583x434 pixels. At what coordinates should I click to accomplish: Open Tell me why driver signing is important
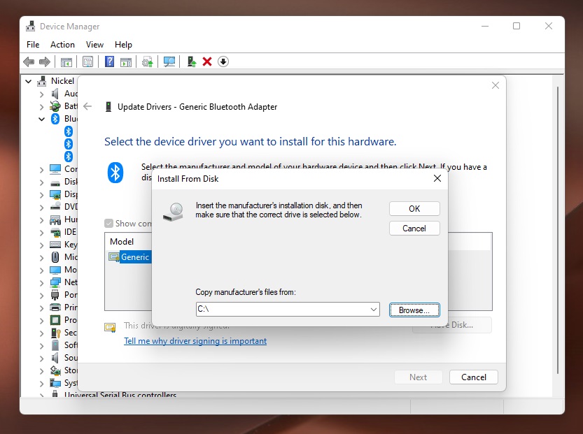click(x=195, y=341)
